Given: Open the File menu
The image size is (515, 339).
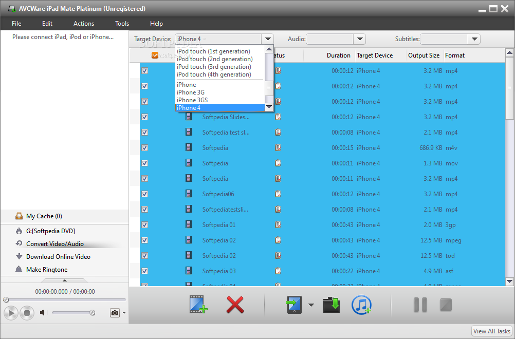Looking at the screenshot, I should pyautogui.click(x=16, y=24).
